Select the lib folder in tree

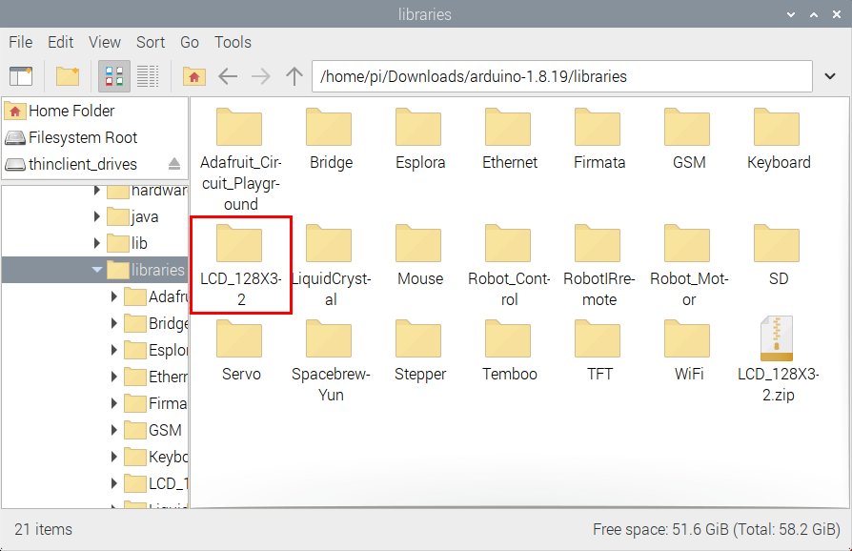pyautogui.click(x=139, y=243)
